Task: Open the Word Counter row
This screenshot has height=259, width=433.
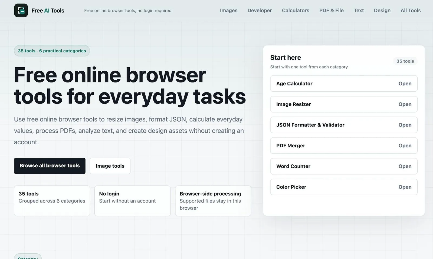Action: (x=344, y=166)
